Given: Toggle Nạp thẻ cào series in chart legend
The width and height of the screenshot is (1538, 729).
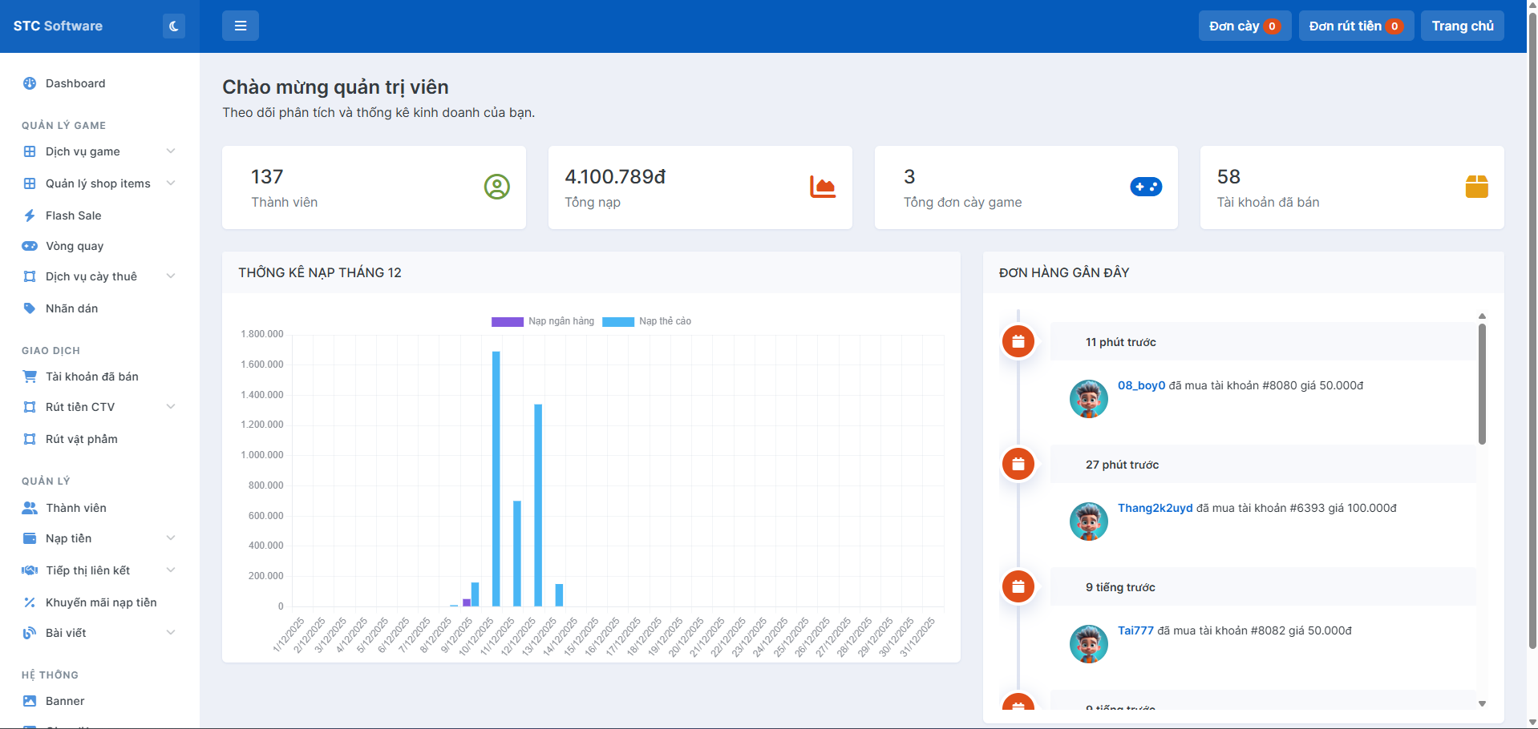Looking at the screenshot, I should click(647, 321).
